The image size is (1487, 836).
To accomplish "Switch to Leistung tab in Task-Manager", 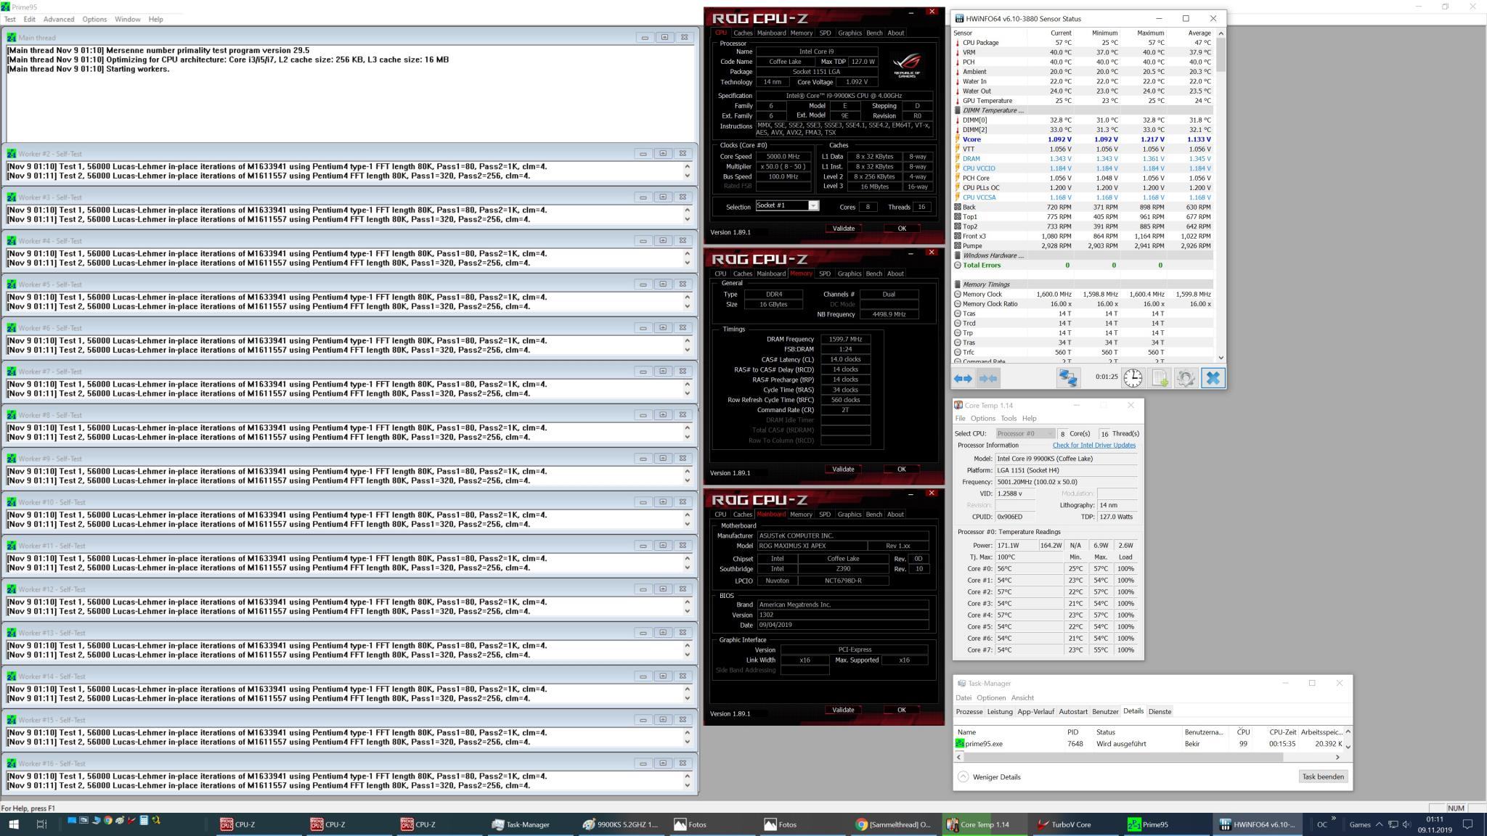I will [x=1000, y=711].
